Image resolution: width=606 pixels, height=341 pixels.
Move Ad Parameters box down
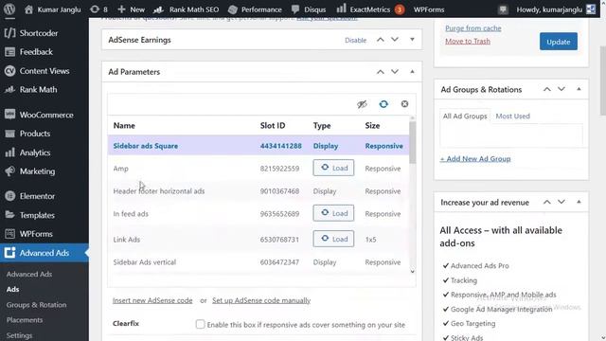[395, 72]
